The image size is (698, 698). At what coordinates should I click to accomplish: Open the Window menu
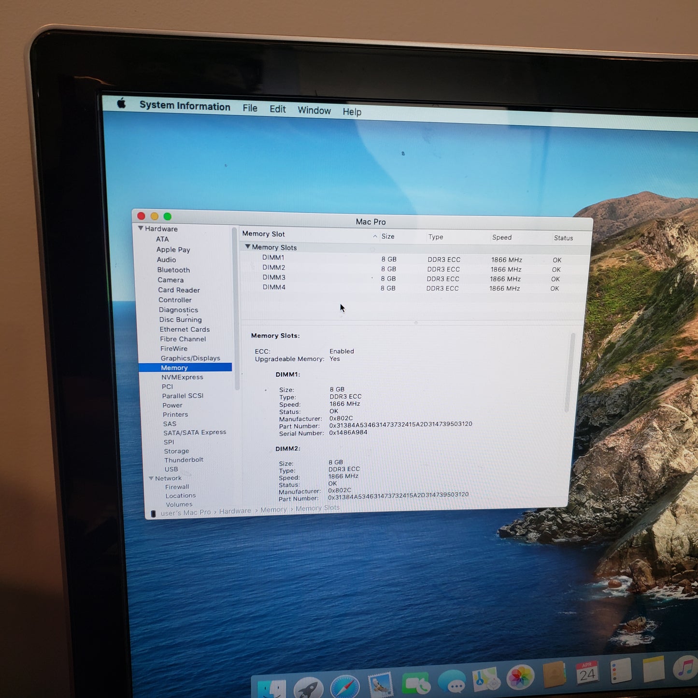point(314,111)
